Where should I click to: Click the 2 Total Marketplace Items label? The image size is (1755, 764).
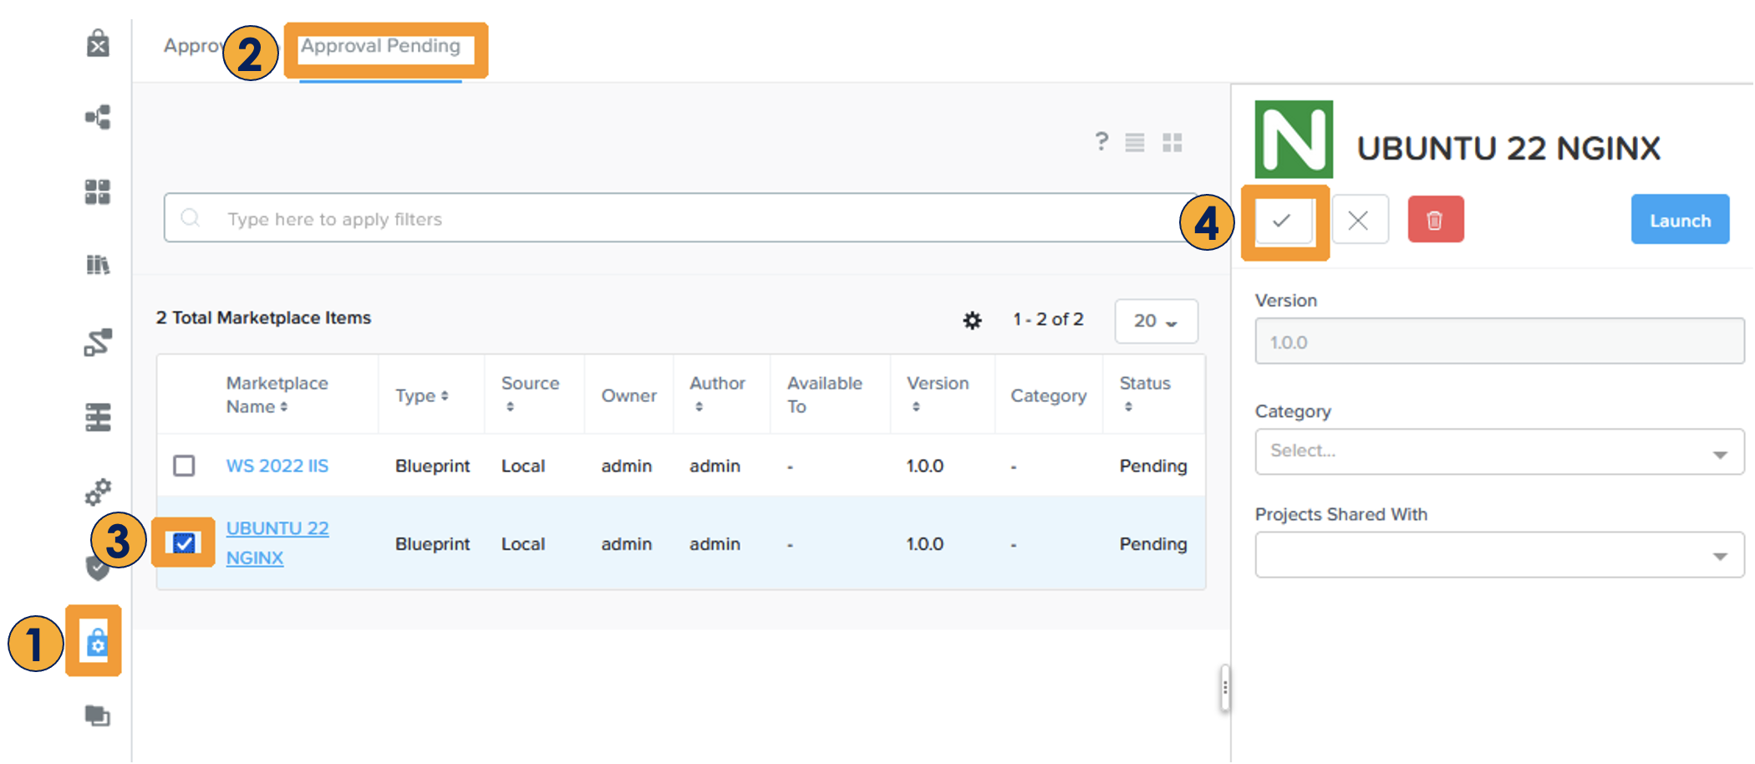point(263,318)
